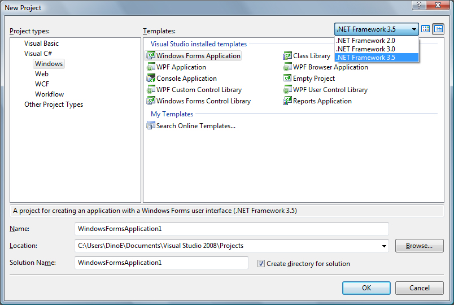Pick the Console Application template icon
This screenshot has height=305, width=454.
point(151,79)
